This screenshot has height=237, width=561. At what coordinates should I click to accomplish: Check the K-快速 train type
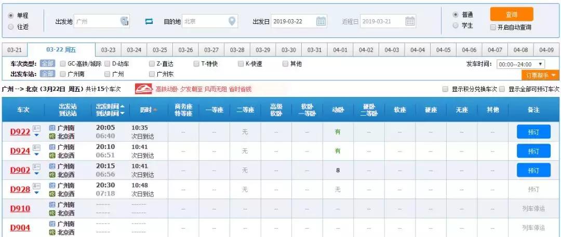coord(241,64)
